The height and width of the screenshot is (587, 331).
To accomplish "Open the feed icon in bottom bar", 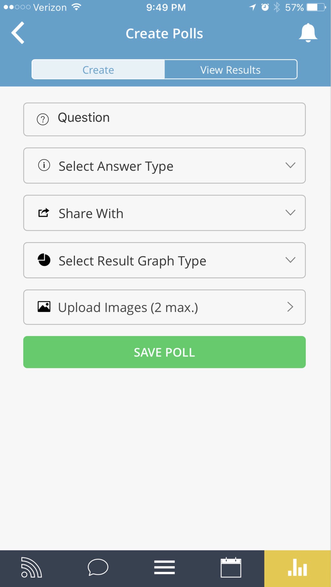I will 31,568.
